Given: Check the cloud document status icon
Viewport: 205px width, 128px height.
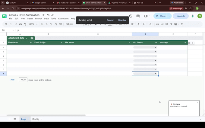Looking at the screenshot, I should click(x=53, y=15).
